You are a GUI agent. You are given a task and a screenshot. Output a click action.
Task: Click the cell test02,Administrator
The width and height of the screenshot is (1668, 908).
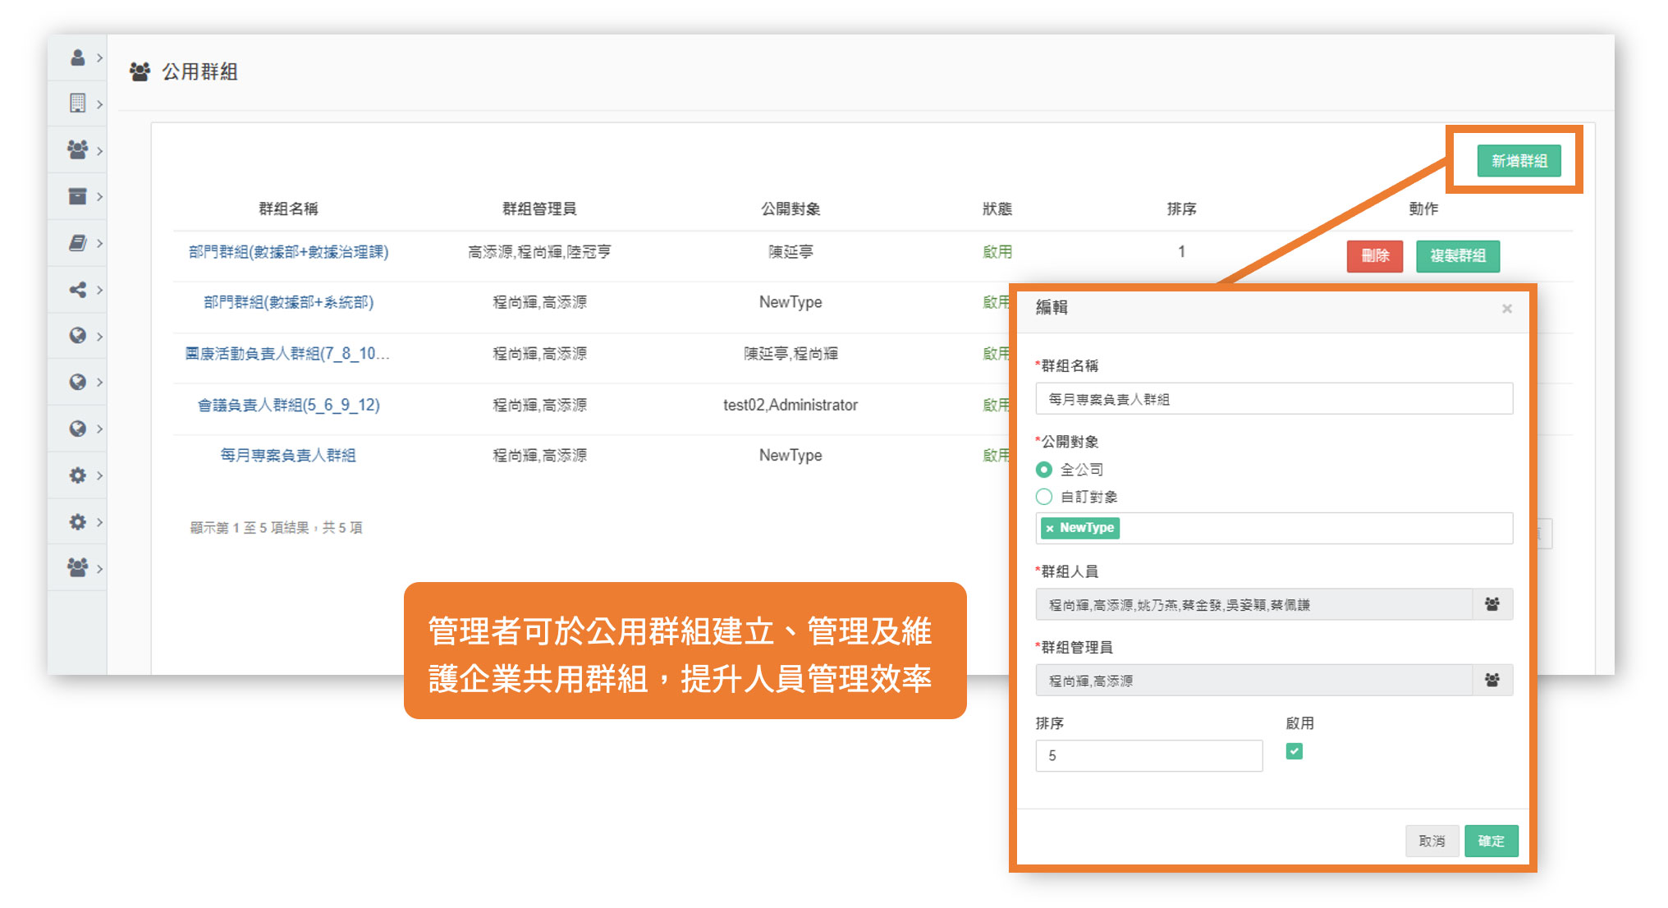[x=790, y=405]
